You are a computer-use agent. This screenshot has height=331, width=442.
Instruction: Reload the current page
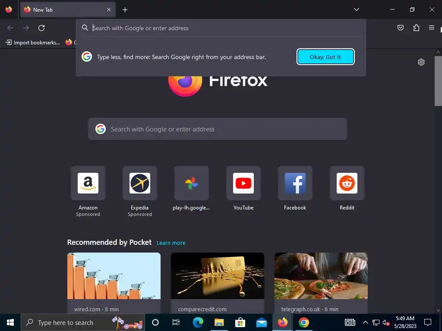[x=41, y=28]
